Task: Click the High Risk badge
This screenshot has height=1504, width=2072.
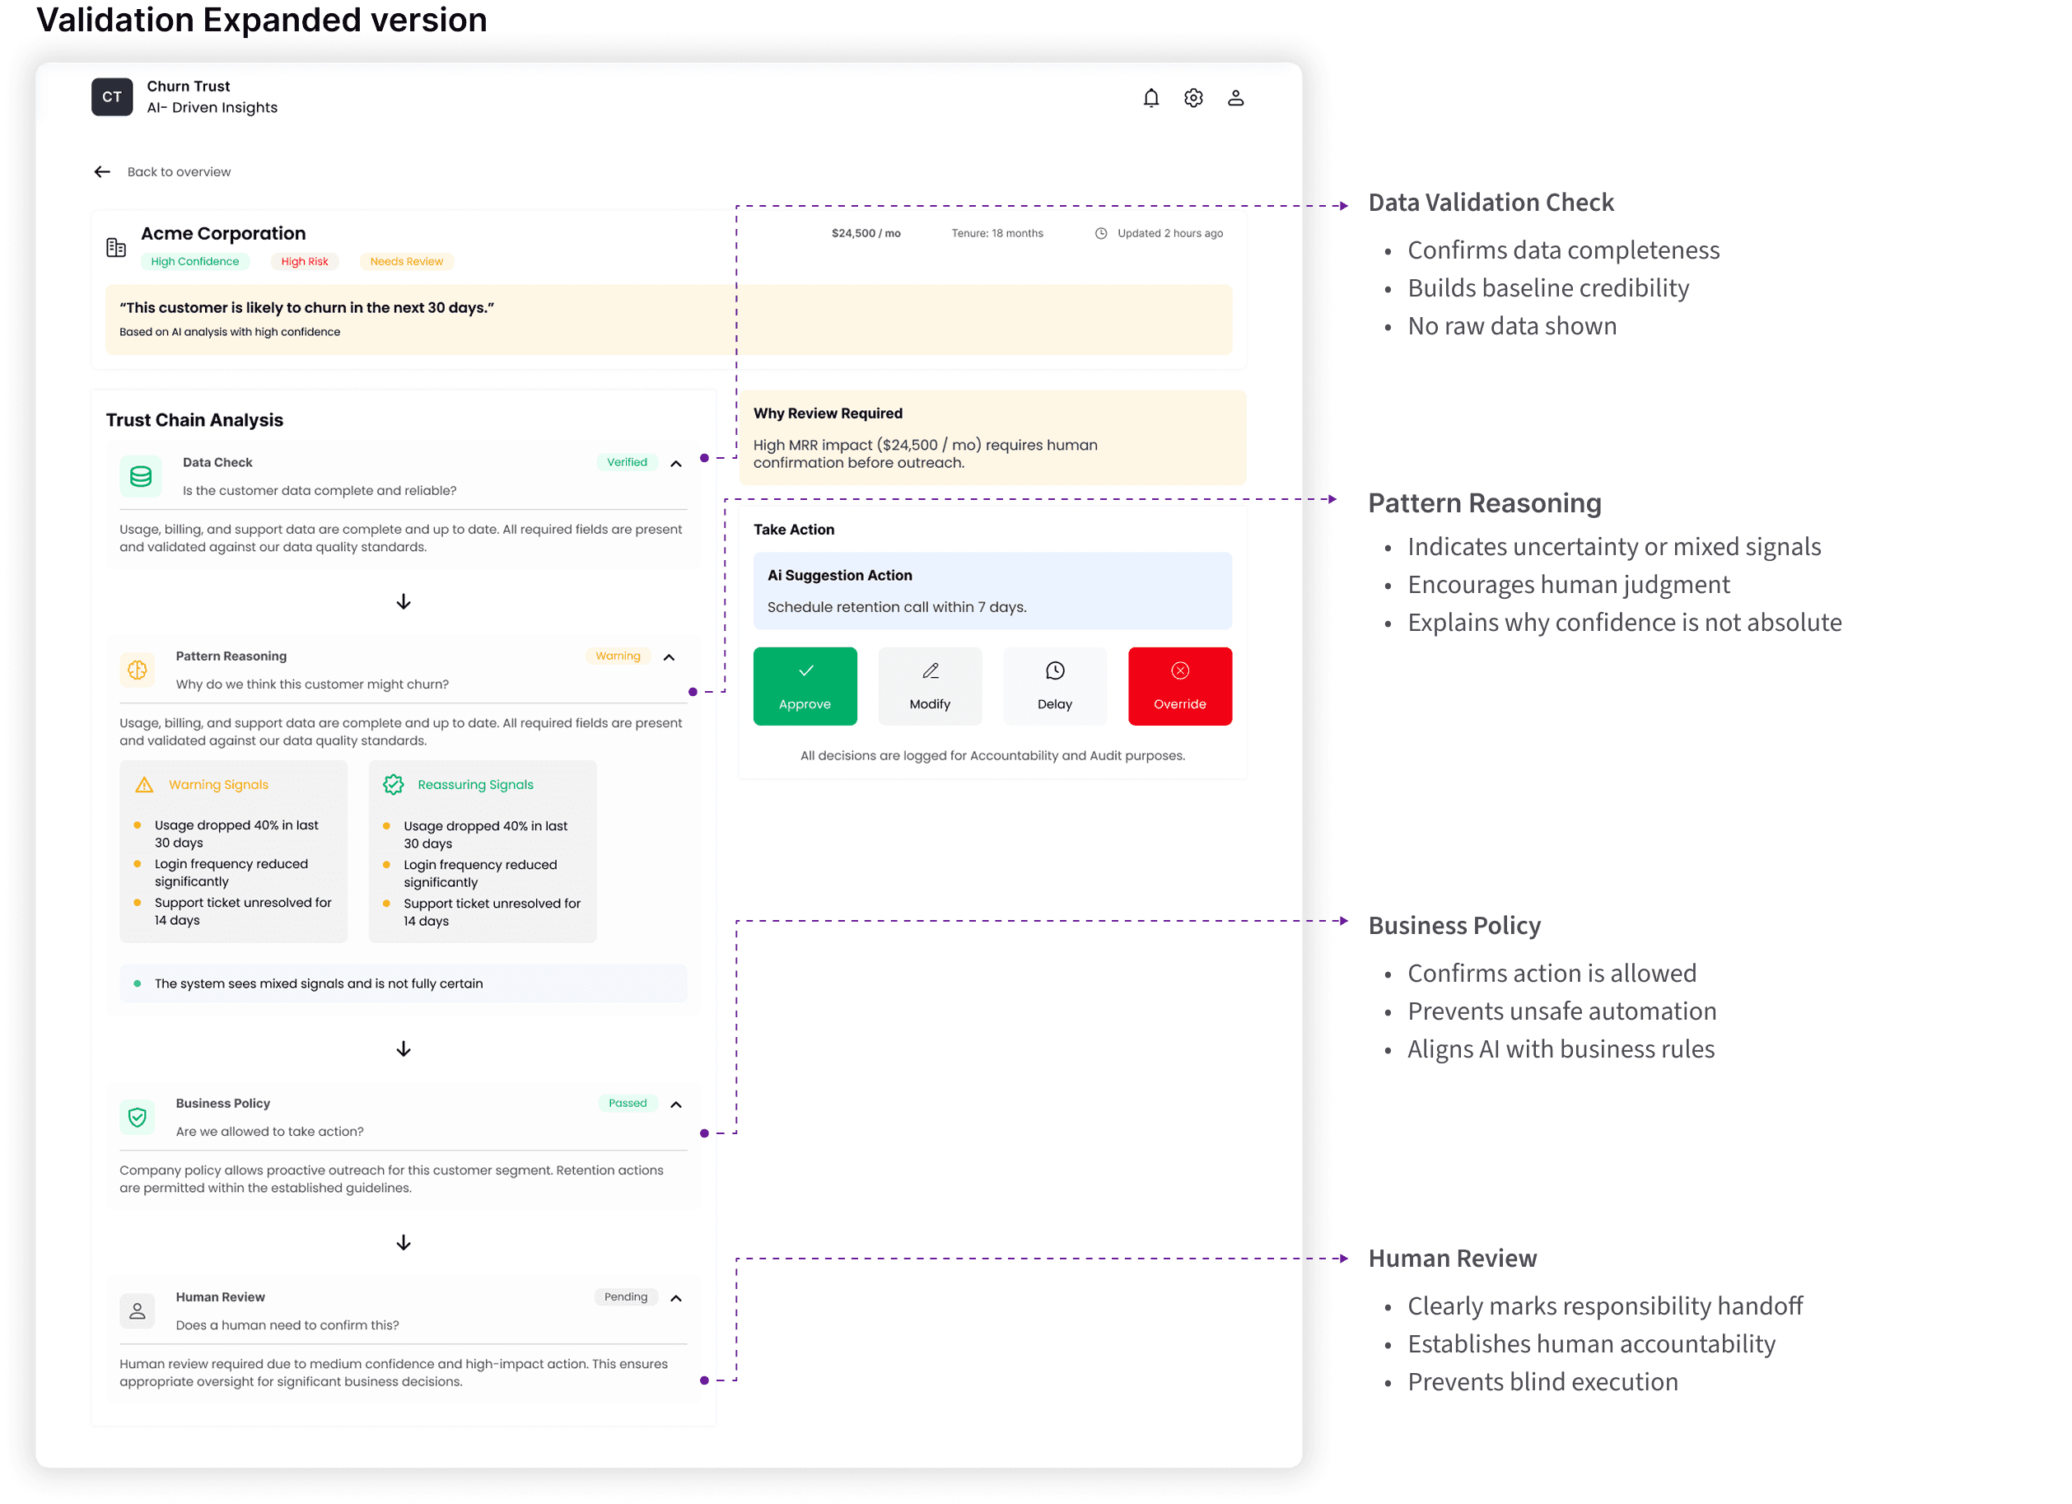Action: pos(304,261)
